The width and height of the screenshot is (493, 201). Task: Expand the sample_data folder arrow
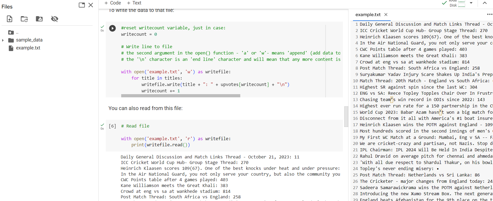(3, 40)
